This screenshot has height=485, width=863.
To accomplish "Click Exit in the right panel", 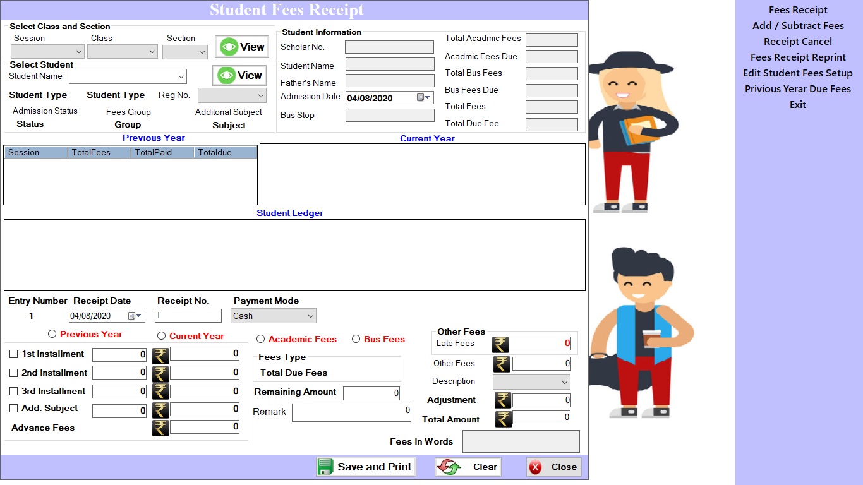I will 797,105.
